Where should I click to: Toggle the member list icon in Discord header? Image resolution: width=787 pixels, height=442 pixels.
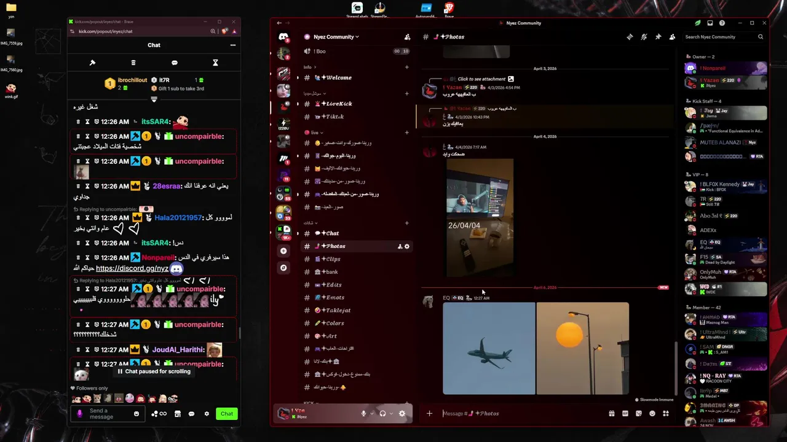point(672,37)
